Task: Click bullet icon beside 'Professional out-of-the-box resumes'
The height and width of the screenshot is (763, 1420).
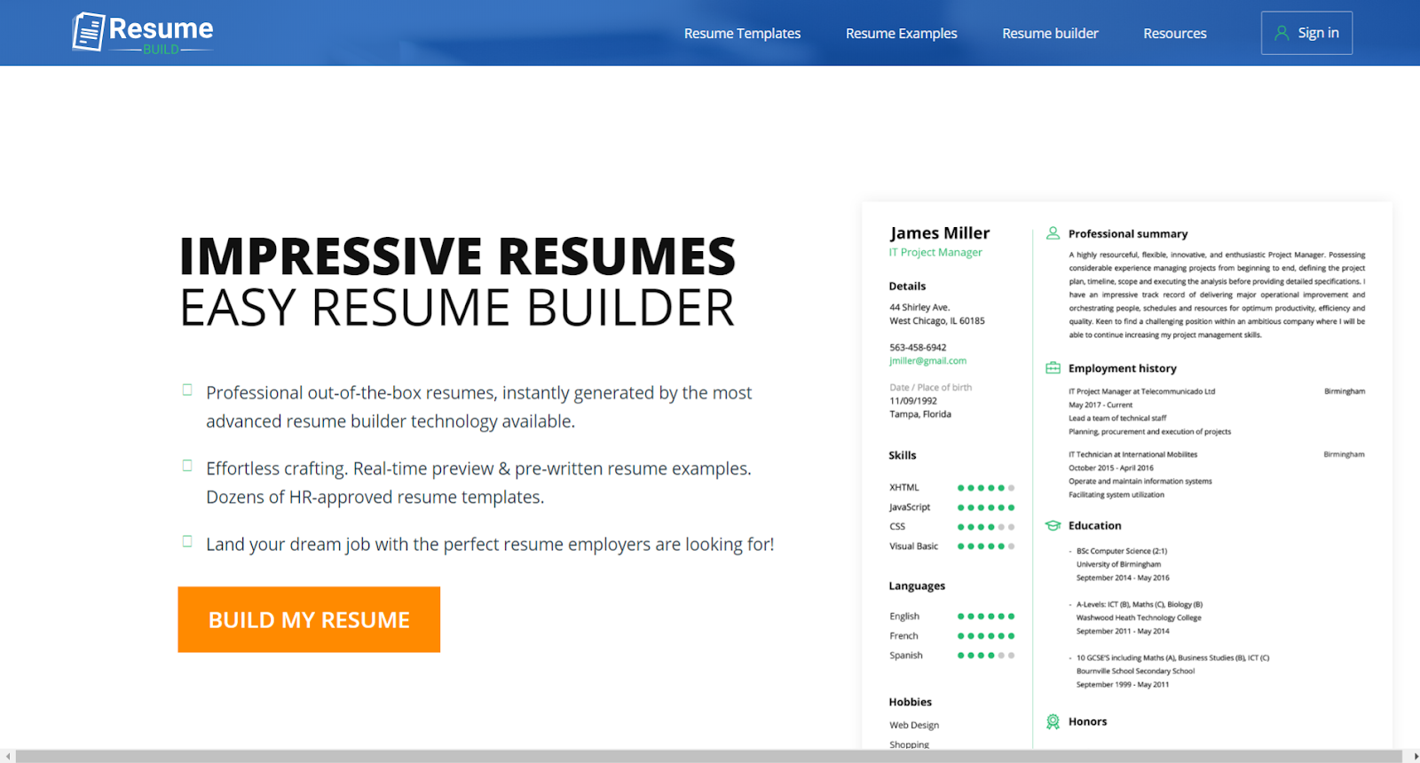Action: coord(187,389)
